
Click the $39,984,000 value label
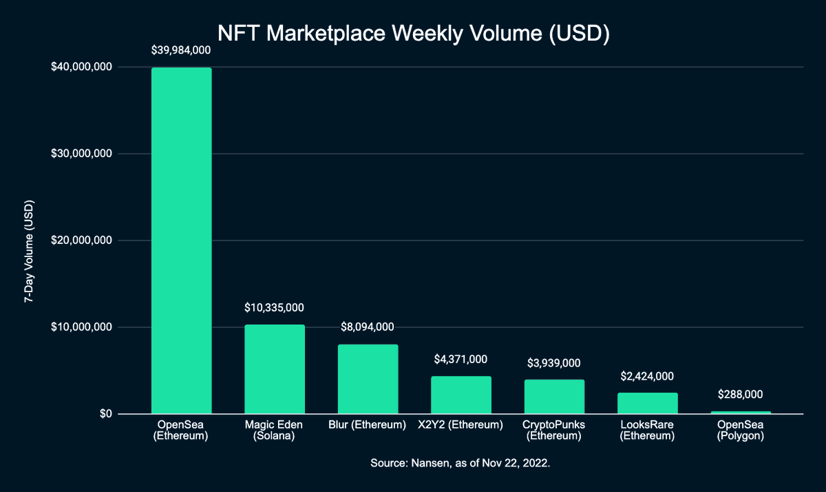click(x=181, y=50)
